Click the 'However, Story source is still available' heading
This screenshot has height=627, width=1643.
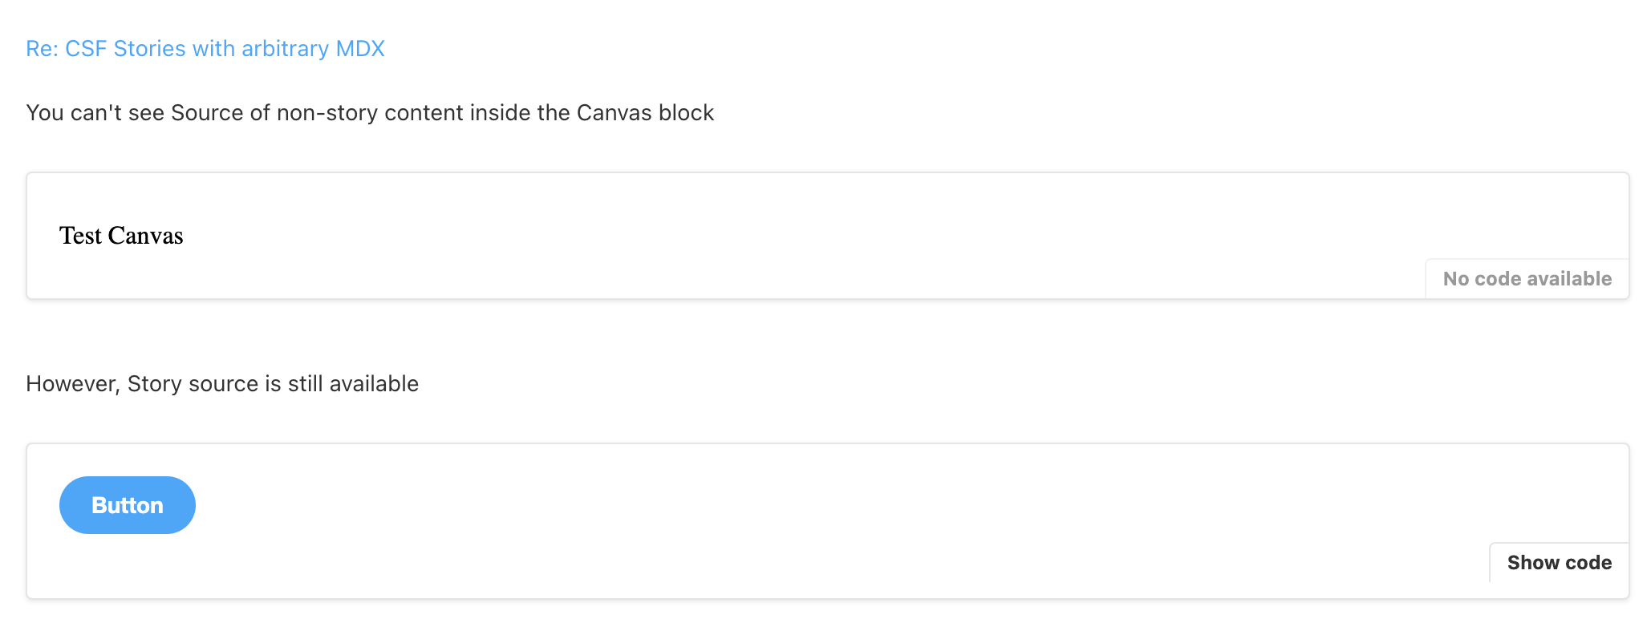[x=222, y=383]
